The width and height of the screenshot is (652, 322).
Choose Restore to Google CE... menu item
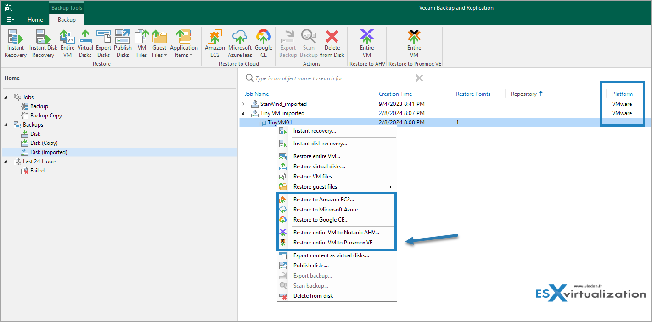point(337,220)
